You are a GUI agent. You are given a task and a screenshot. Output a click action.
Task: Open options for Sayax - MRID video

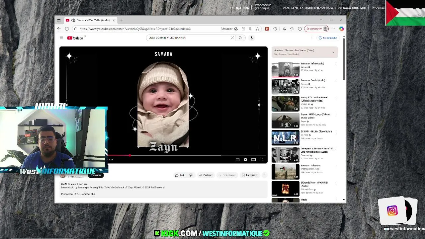point(337,115)
